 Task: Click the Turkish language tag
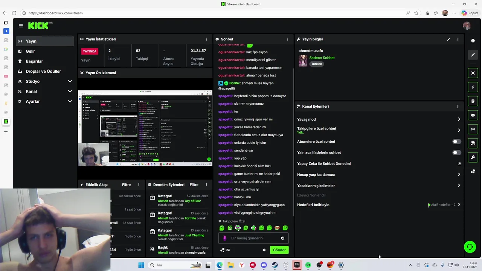[317, 64]
